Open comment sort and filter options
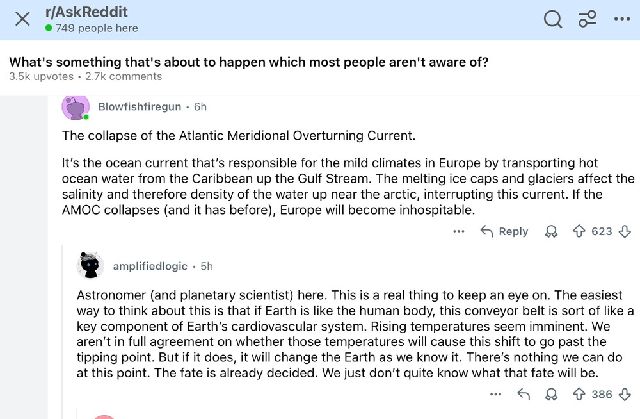The image size is (640, 419). point(588,19)
